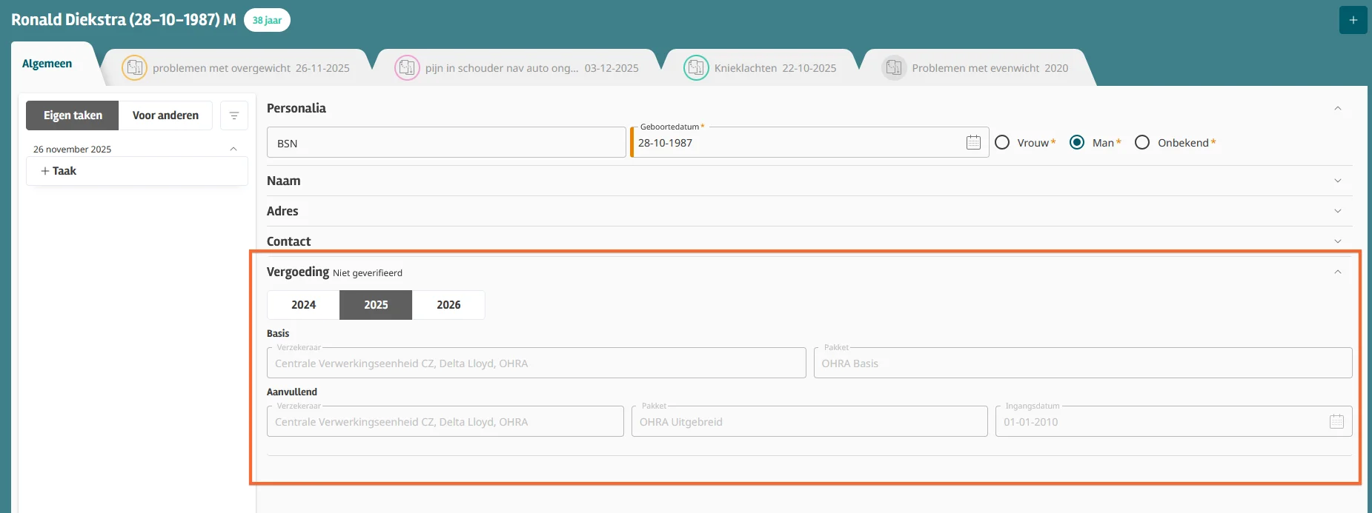Click the Voor anderen button
Screen dimensions: 1372x513
(165, 115)
